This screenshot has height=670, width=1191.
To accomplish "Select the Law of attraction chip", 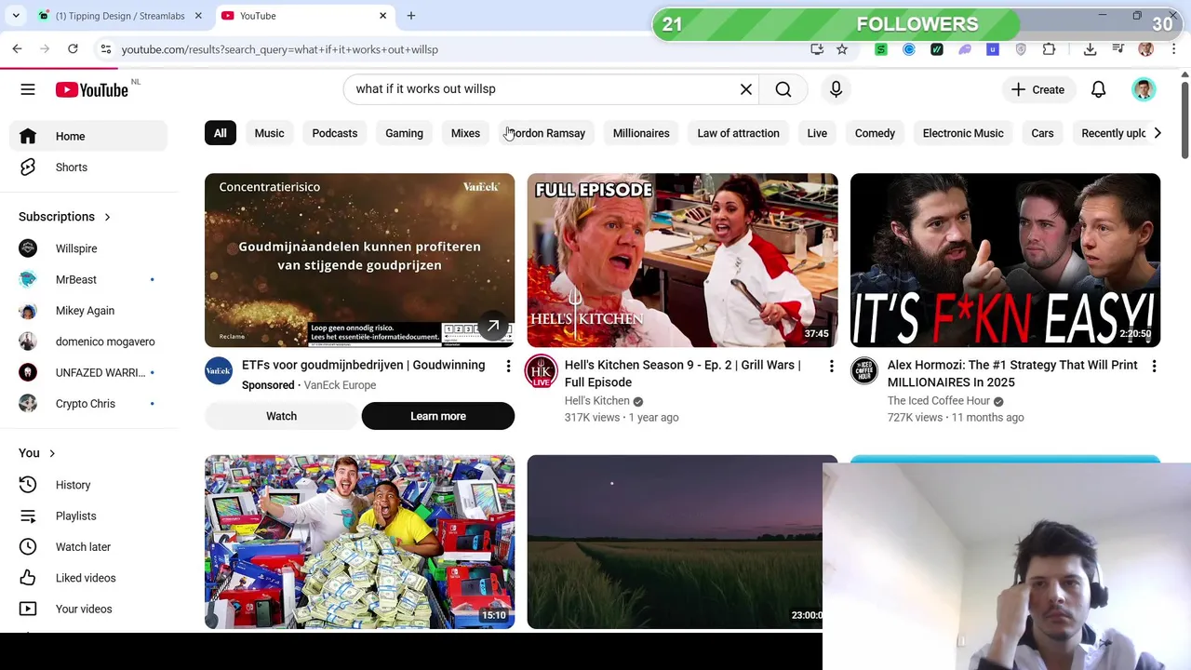I will [x=739, y=133].
